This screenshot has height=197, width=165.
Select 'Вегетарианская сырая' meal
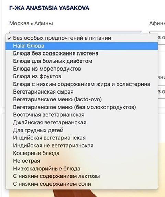click(x=82, y=92)
